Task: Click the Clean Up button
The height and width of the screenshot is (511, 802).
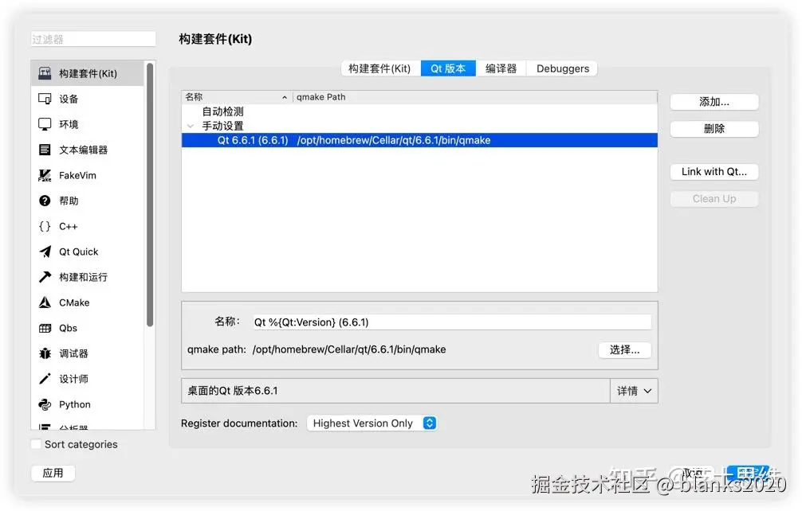Action: tap(714, 199)
